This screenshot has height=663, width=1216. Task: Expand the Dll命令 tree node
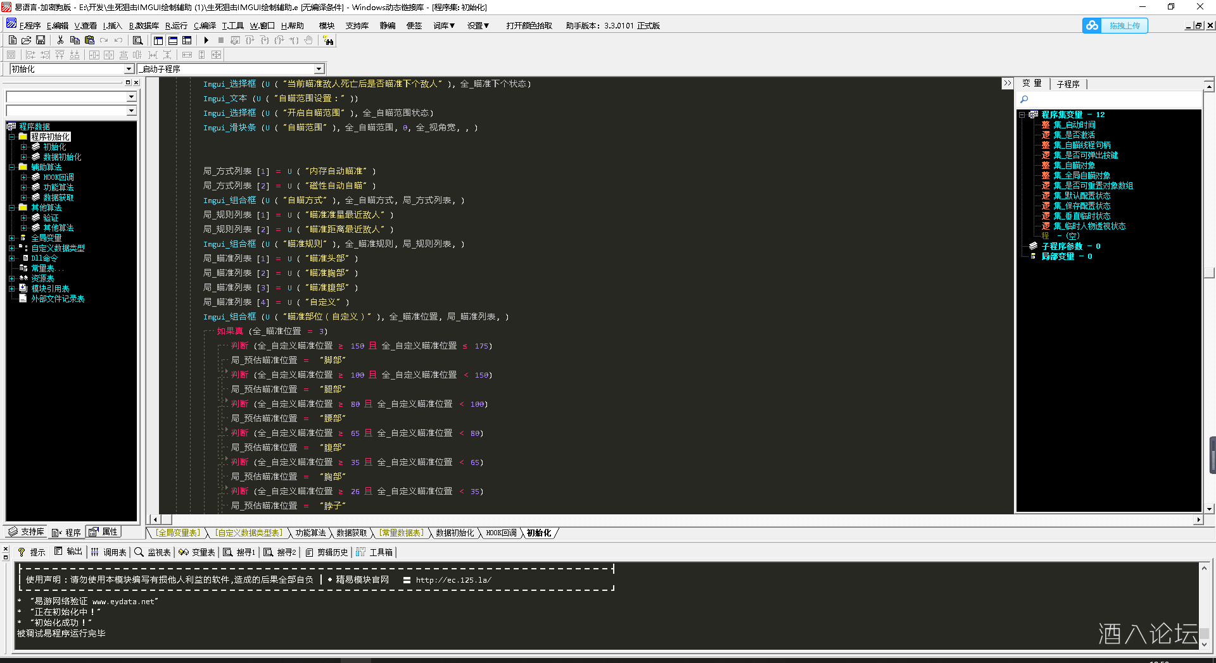click(11, 258)
